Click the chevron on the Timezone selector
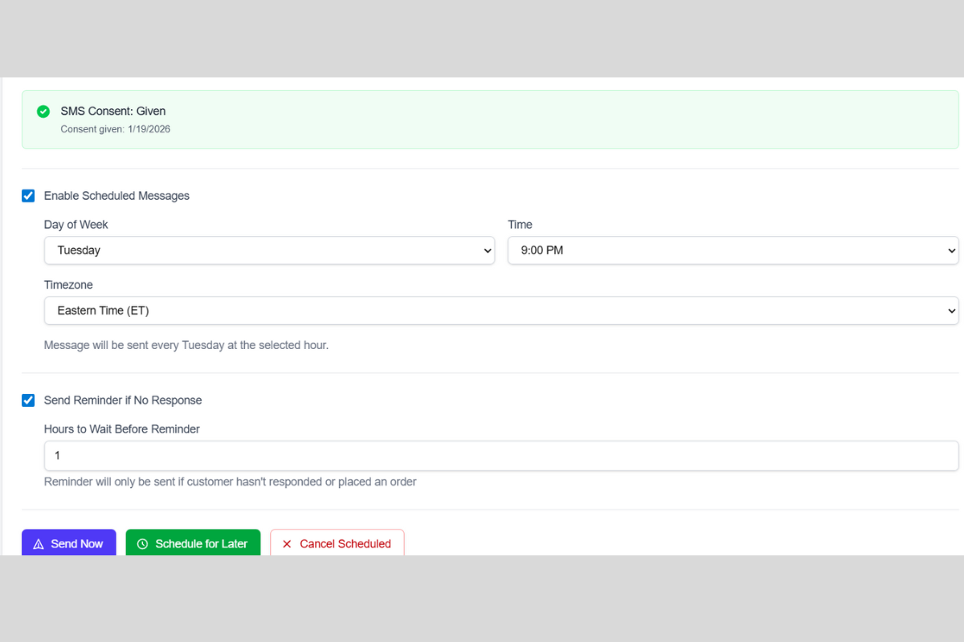This screenshot has height=642, width=964. click(950, 311)
